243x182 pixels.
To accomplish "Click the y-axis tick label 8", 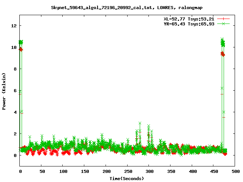I will [15, 69].
